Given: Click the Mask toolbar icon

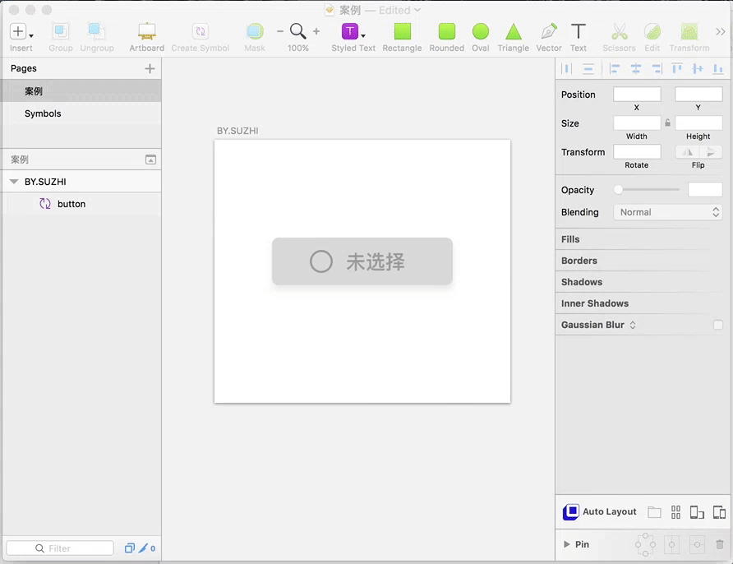Looking at the screenshot, I should (255, 31).
